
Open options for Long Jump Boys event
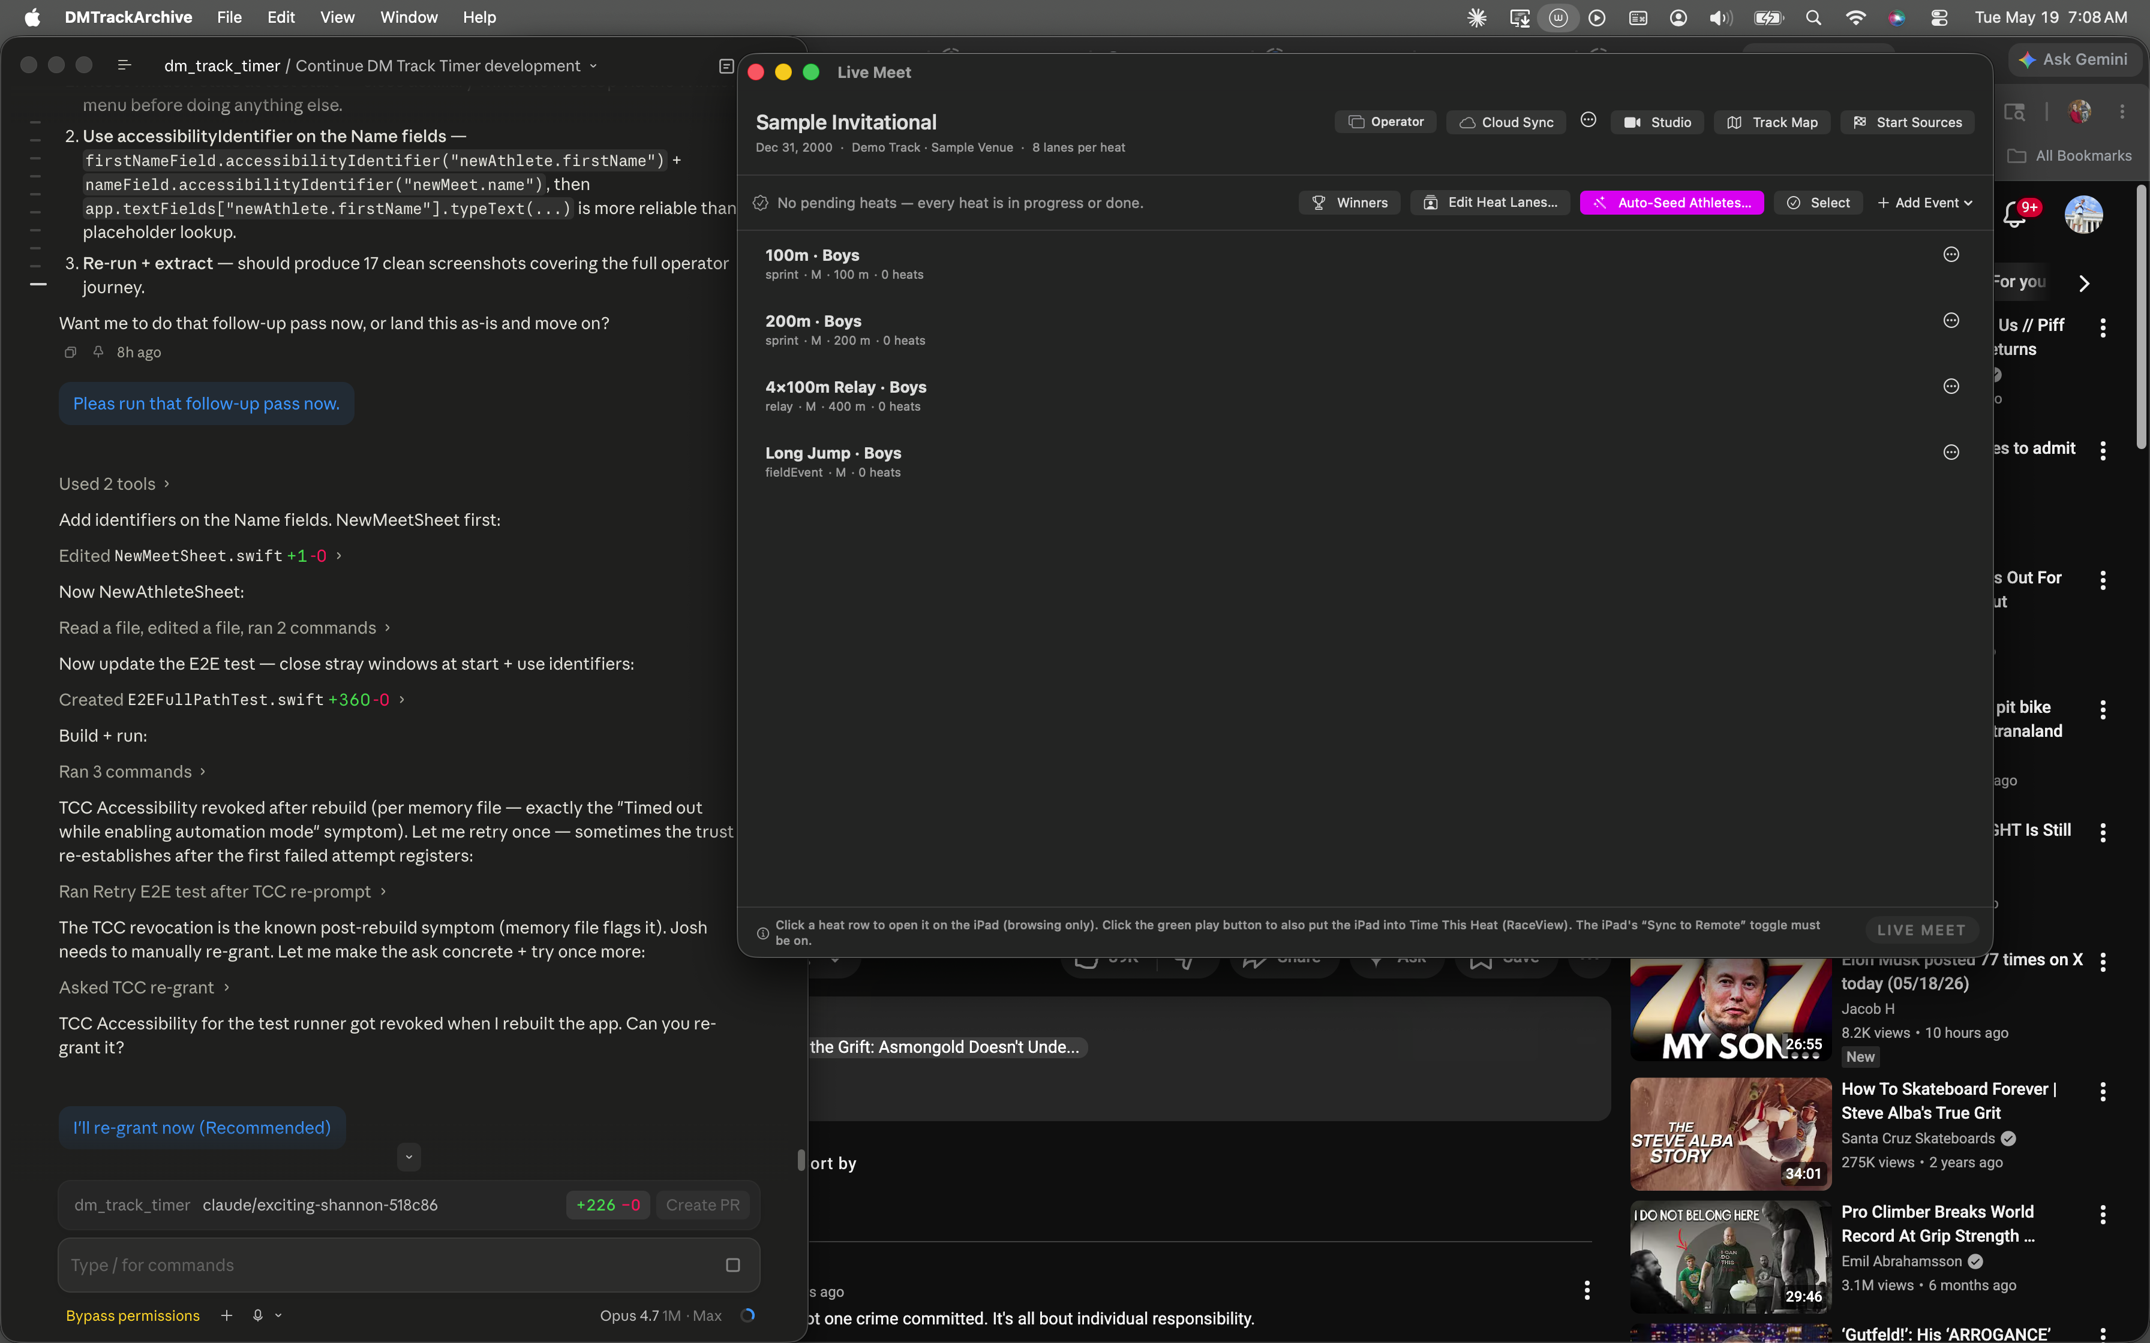1951,452
